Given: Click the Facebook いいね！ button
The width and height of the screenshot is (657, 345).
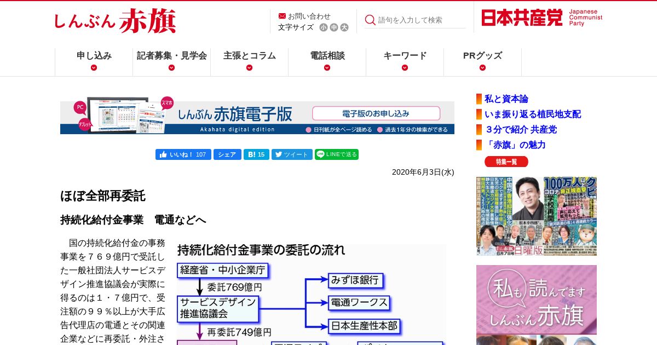Looking at the screenshot, I should click(x=183, y=154).
